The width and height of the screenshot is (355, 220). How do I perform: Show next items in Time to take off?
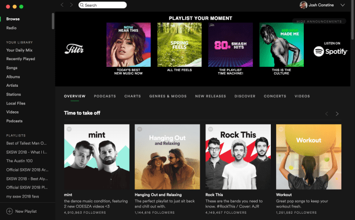(x=337, y=113)
